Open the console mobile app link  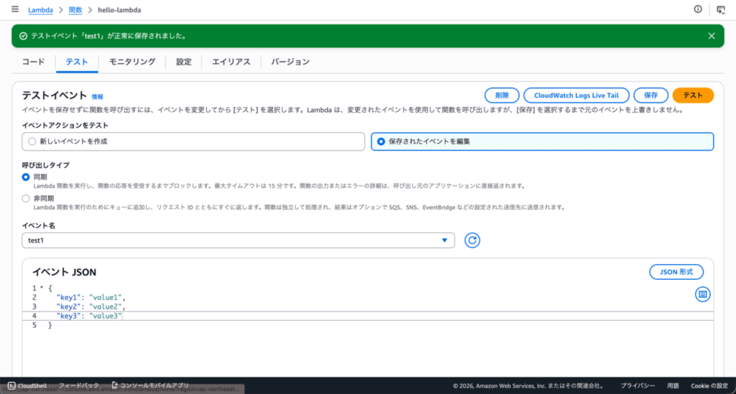tap(150, 385)
